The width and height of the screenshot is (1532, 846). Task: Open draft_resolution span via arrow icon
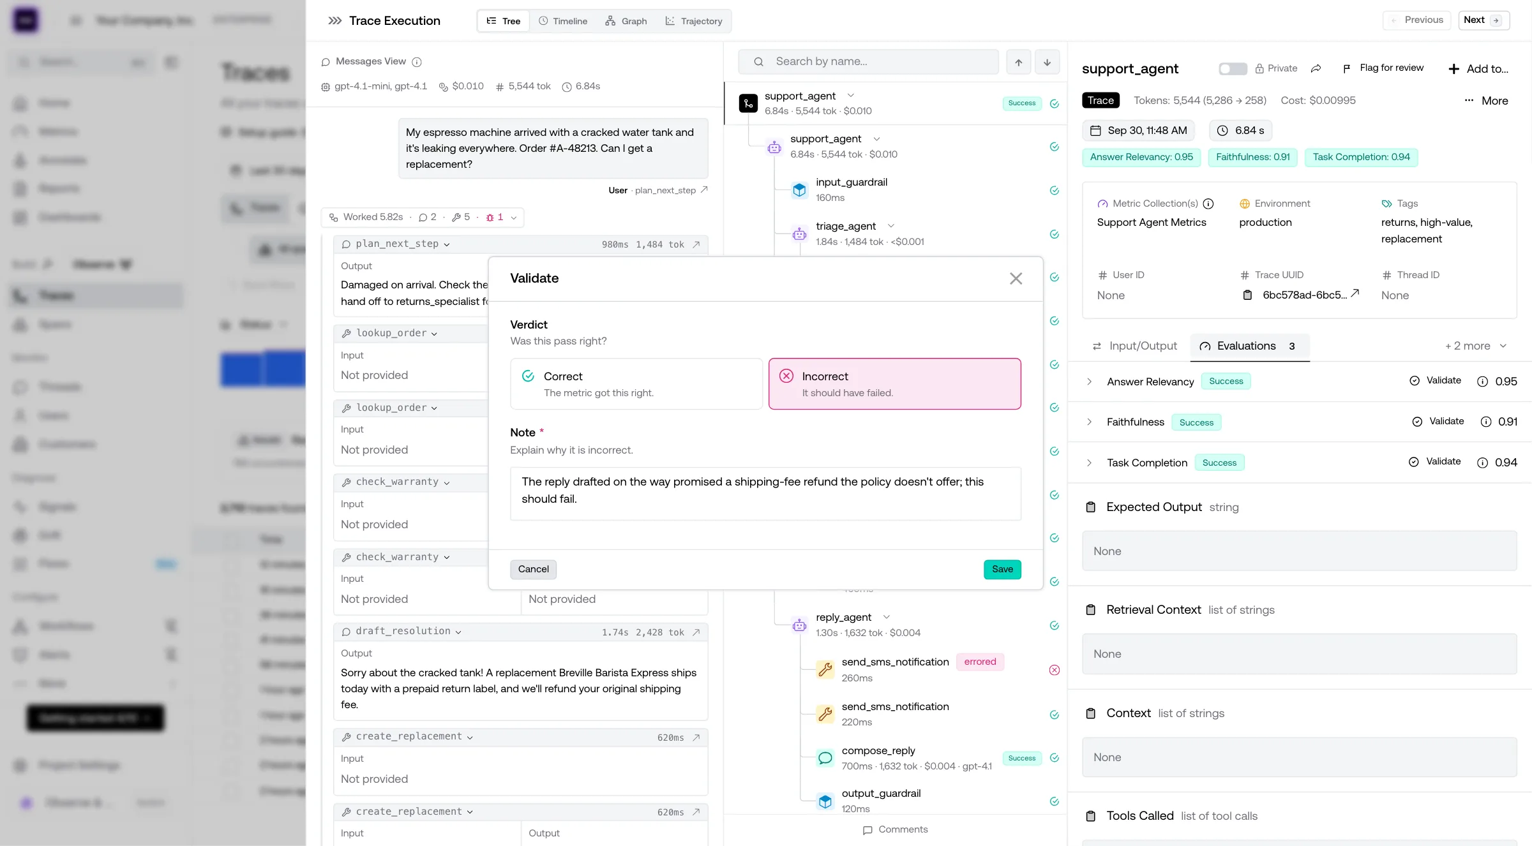696,632
